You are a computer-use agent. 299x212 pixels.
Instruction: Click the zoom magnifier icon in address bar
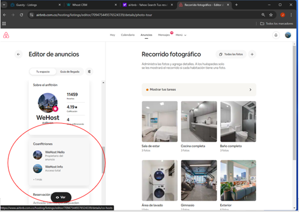coord(263,15)
